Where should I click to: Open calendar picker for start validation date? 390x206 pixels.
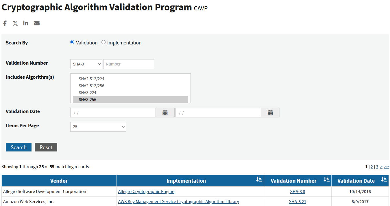click(x=165, y=113)
